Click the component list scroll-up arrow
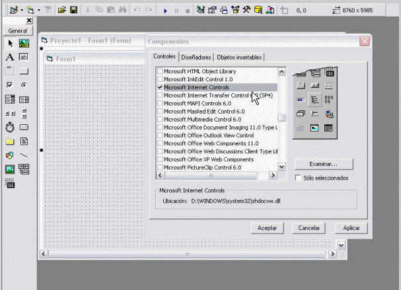This screenshot has height=290, width=401. pyautogui.click(x=281, y=71)
